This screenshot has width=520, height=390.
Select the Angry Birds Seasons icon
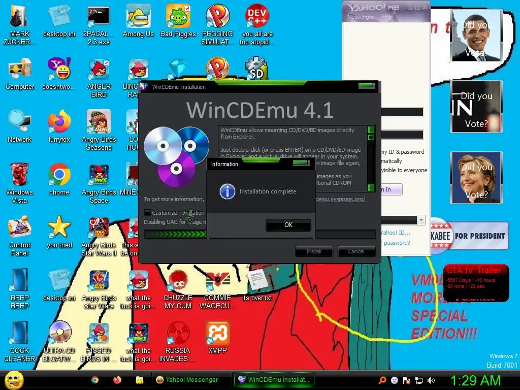pos(99,131)
